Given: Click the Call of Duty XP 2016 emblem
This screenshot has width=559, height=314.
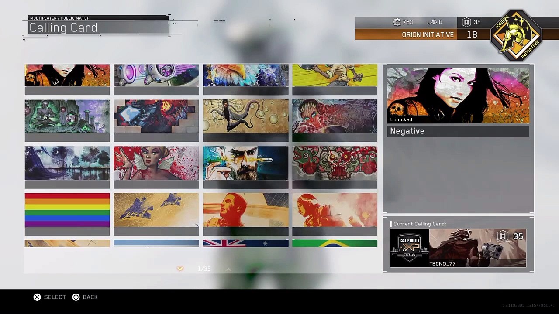Looking at the screenshot, I should point(409,248).
